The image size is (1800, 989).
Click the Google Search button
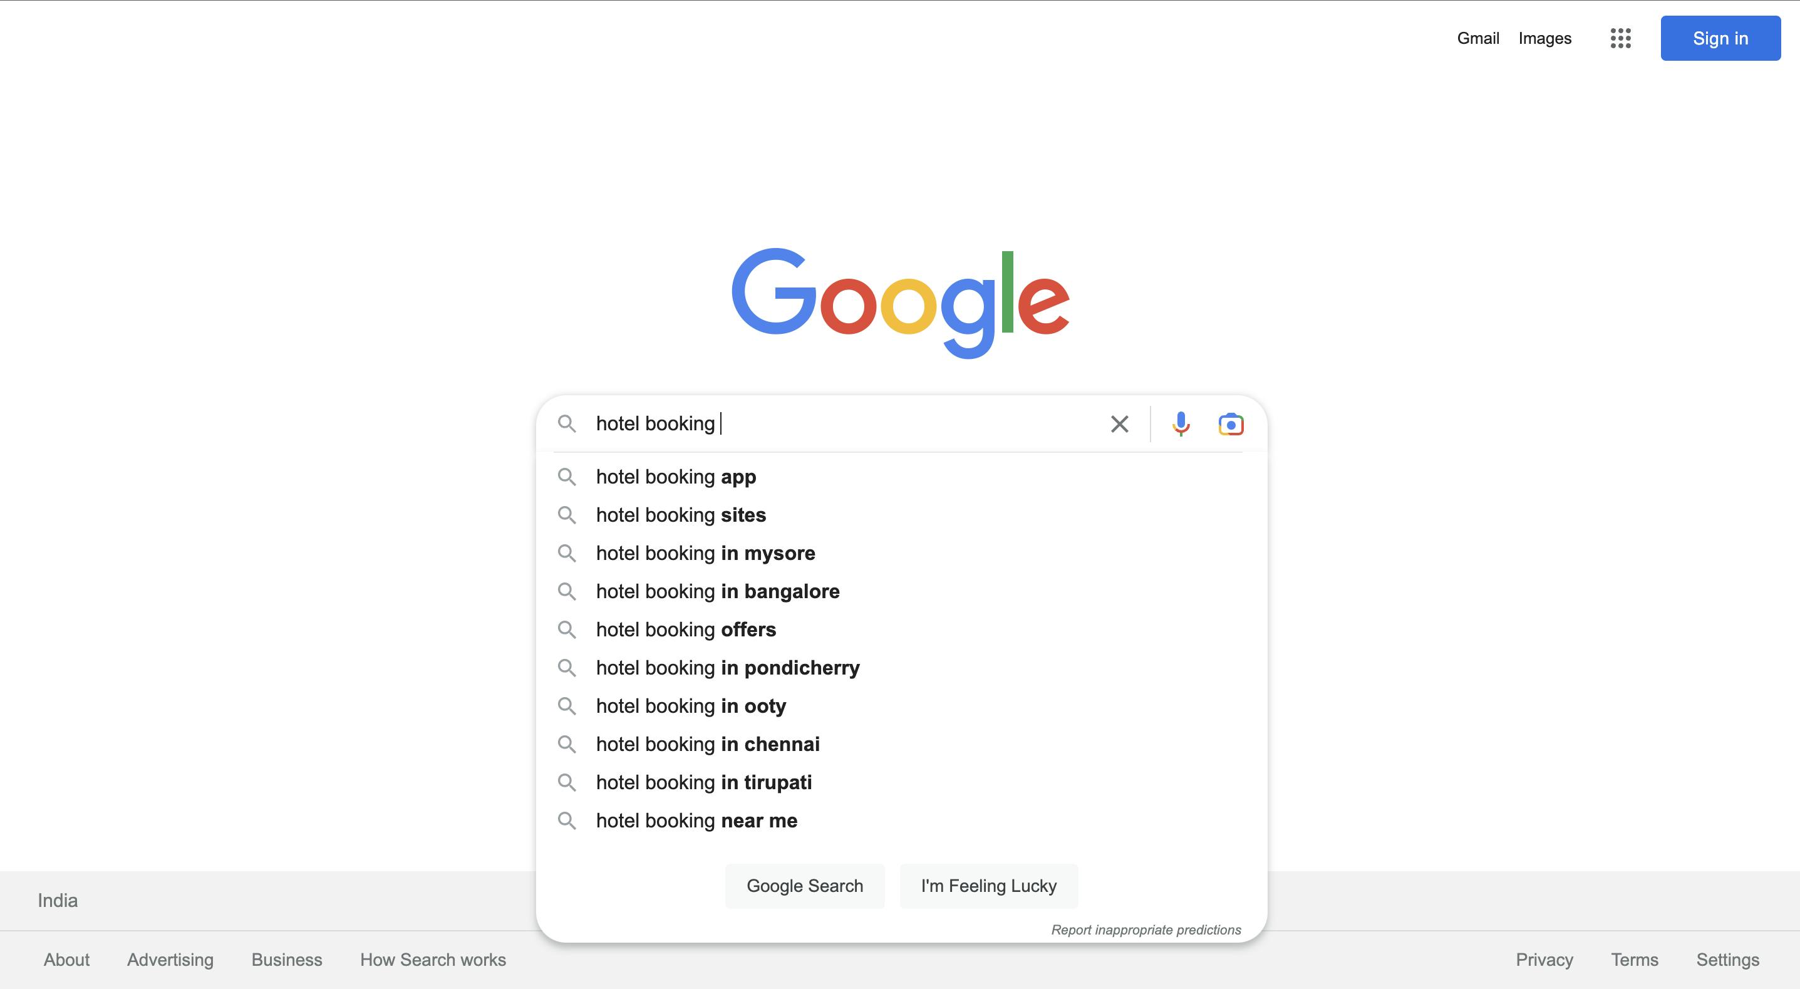(805, 886)
